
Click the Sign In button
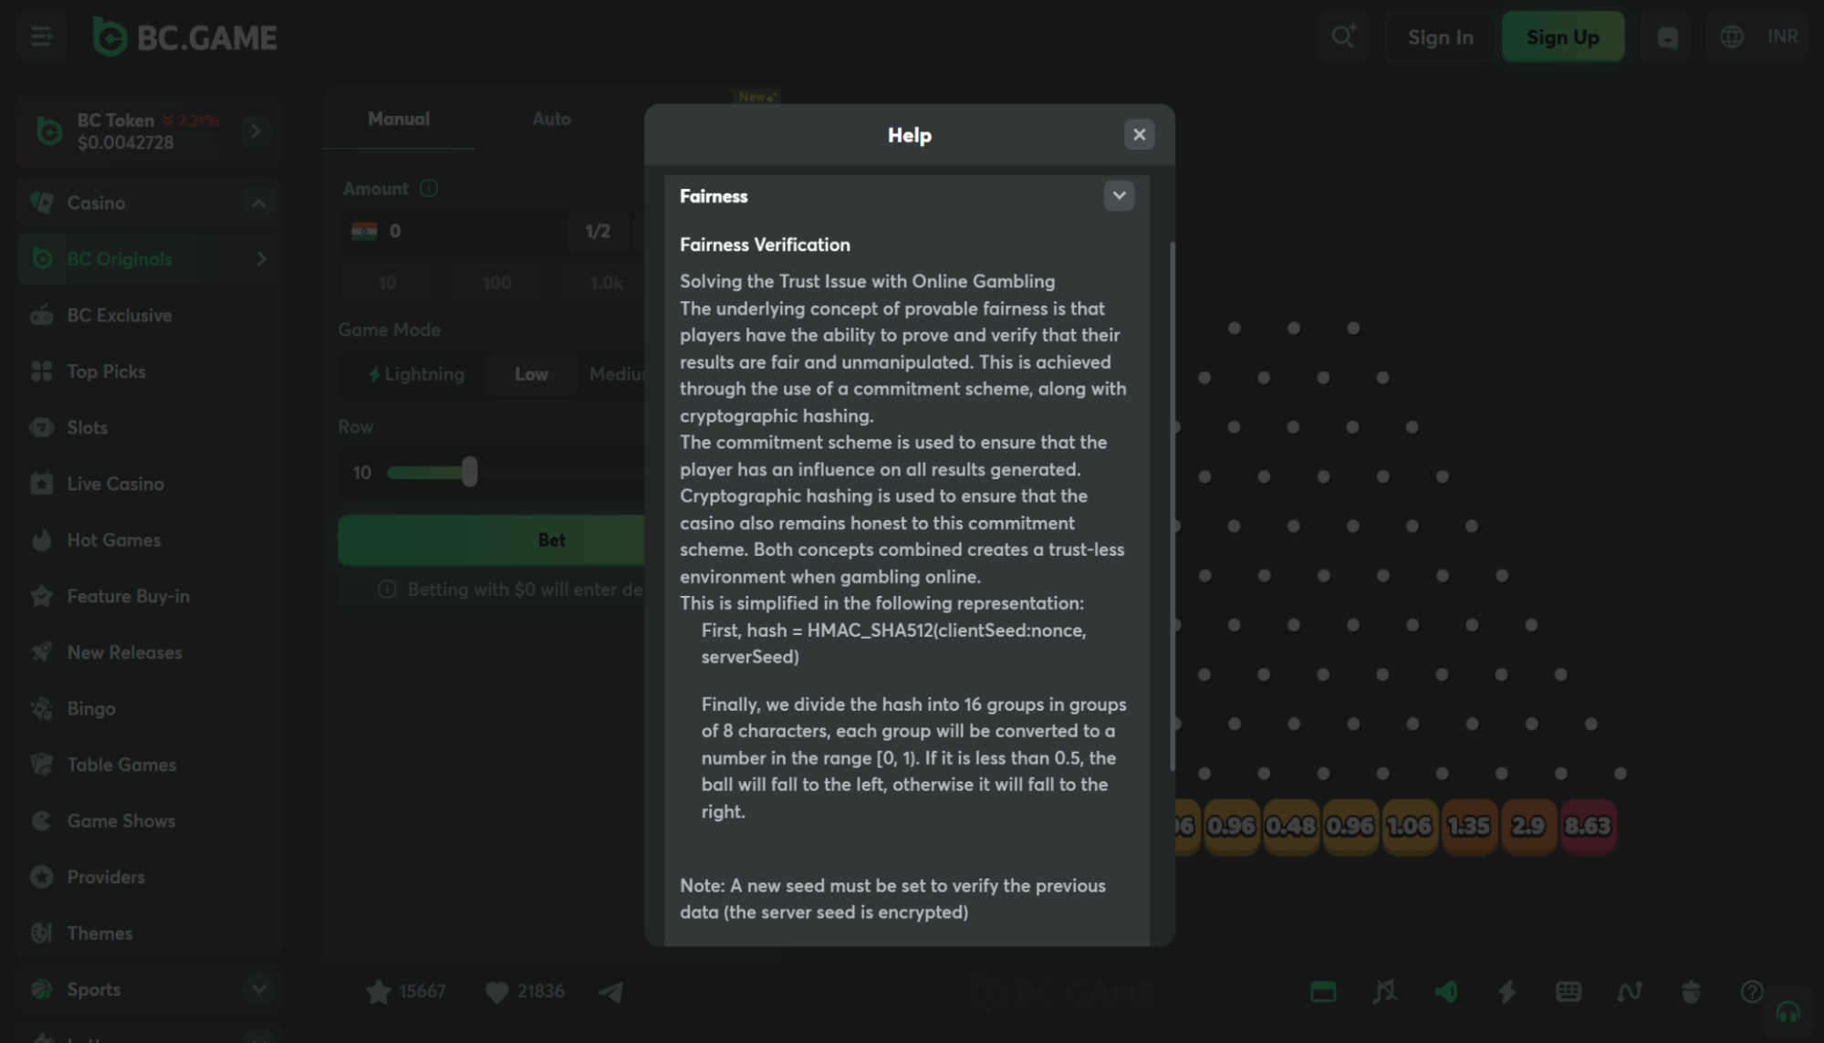point(1440,37)
